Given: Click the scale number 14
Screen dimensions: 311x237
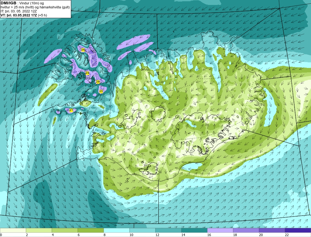Looking at the screenshot, I should pos(183,235).
